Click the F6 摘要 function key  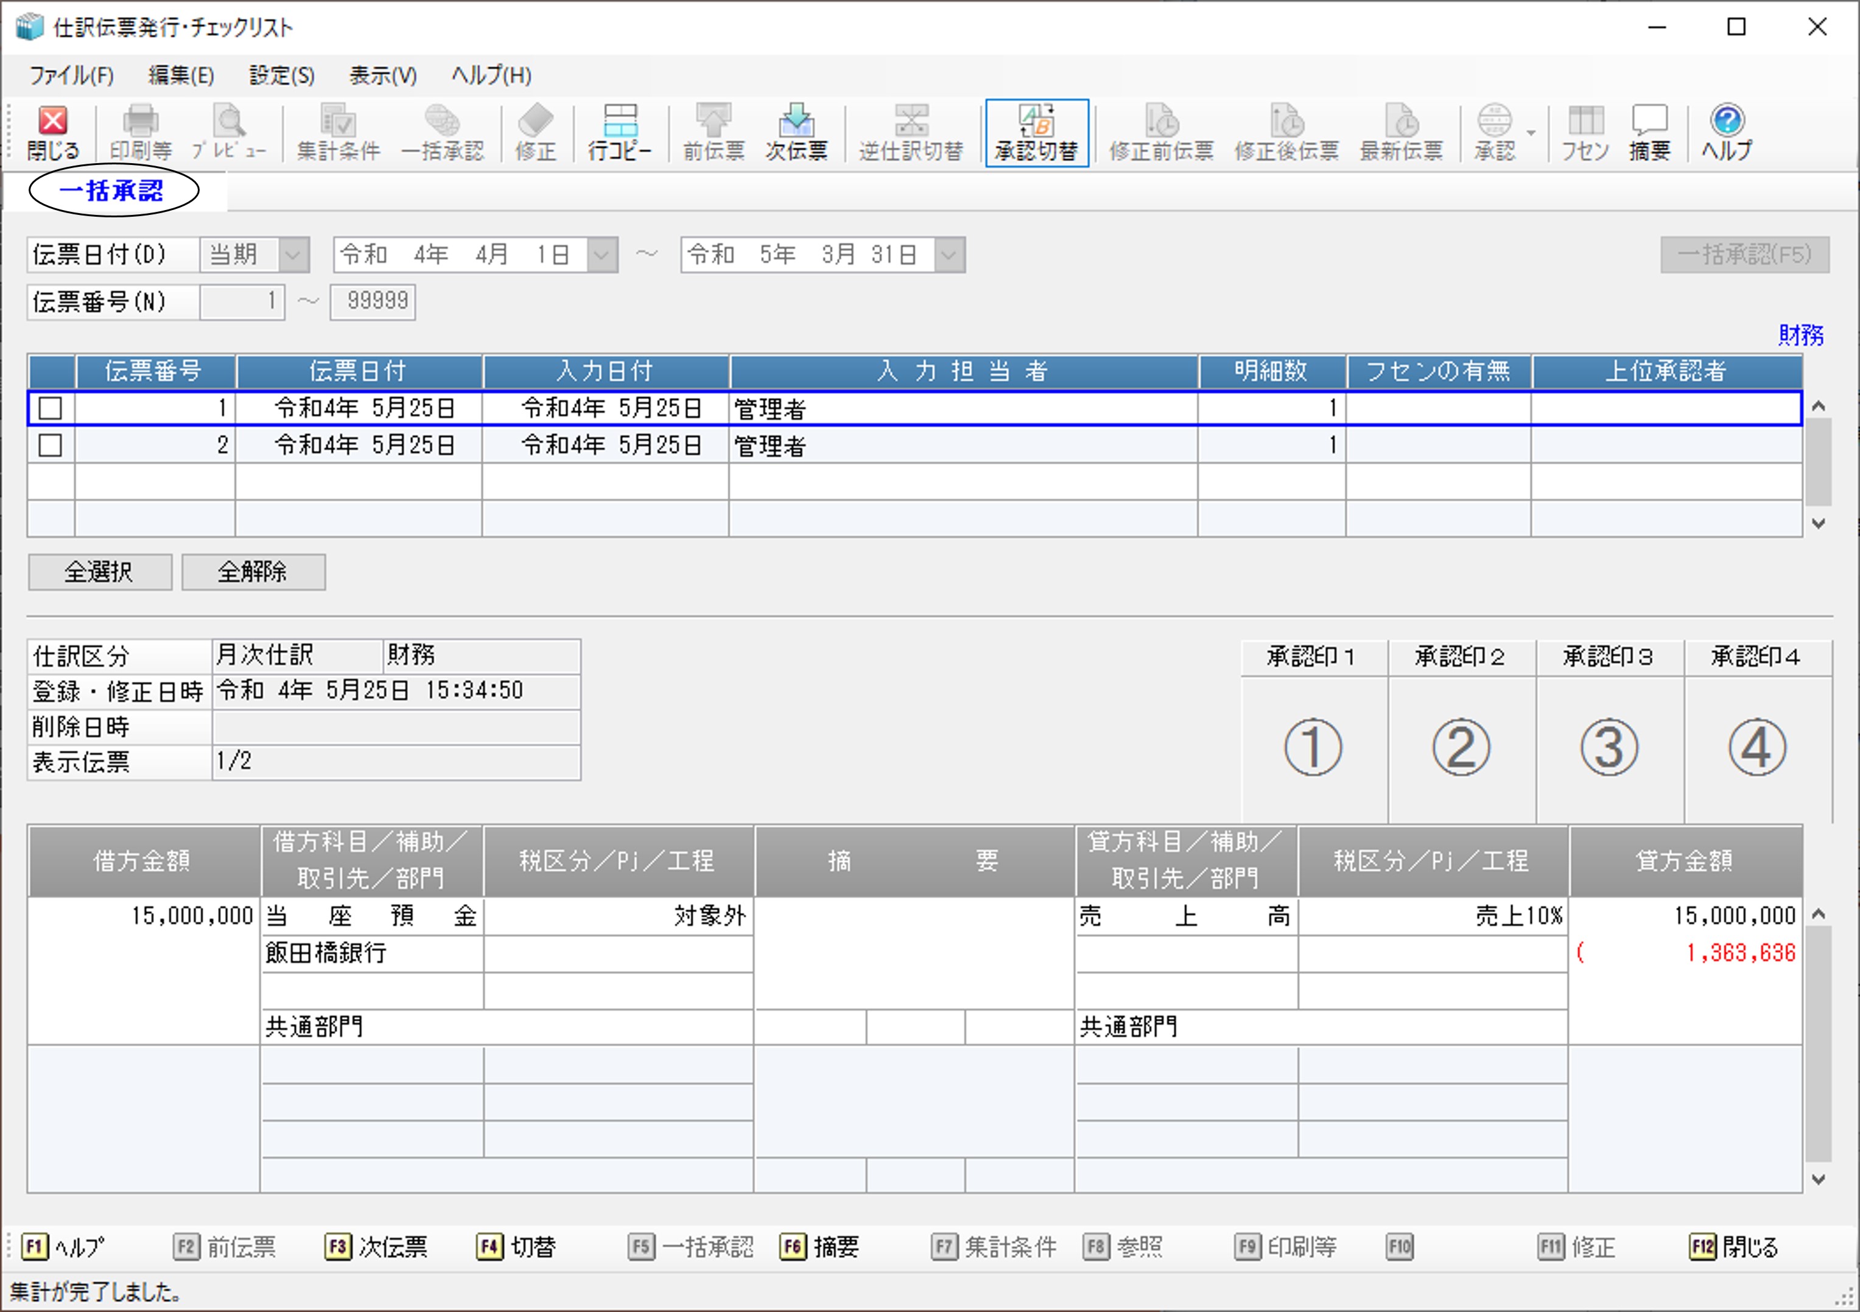pos(819,1246)
